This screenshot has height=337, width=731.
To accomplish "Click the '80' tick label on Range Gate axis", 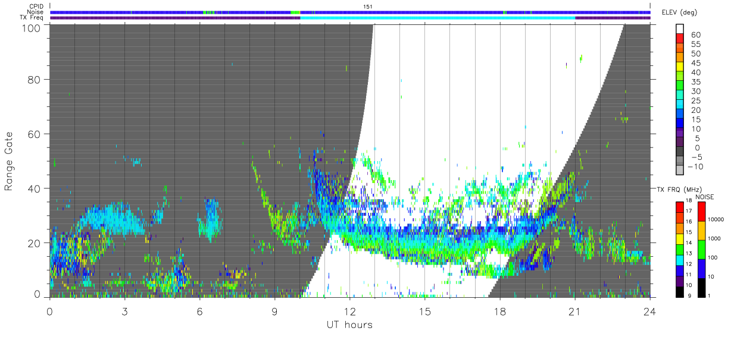I will click(35, 80).
